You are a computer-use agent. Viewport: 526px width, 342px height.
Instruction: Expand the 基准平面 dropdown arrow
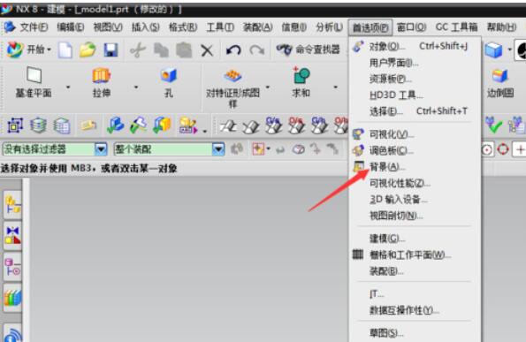pyautogui.click(x=68, y=87)
